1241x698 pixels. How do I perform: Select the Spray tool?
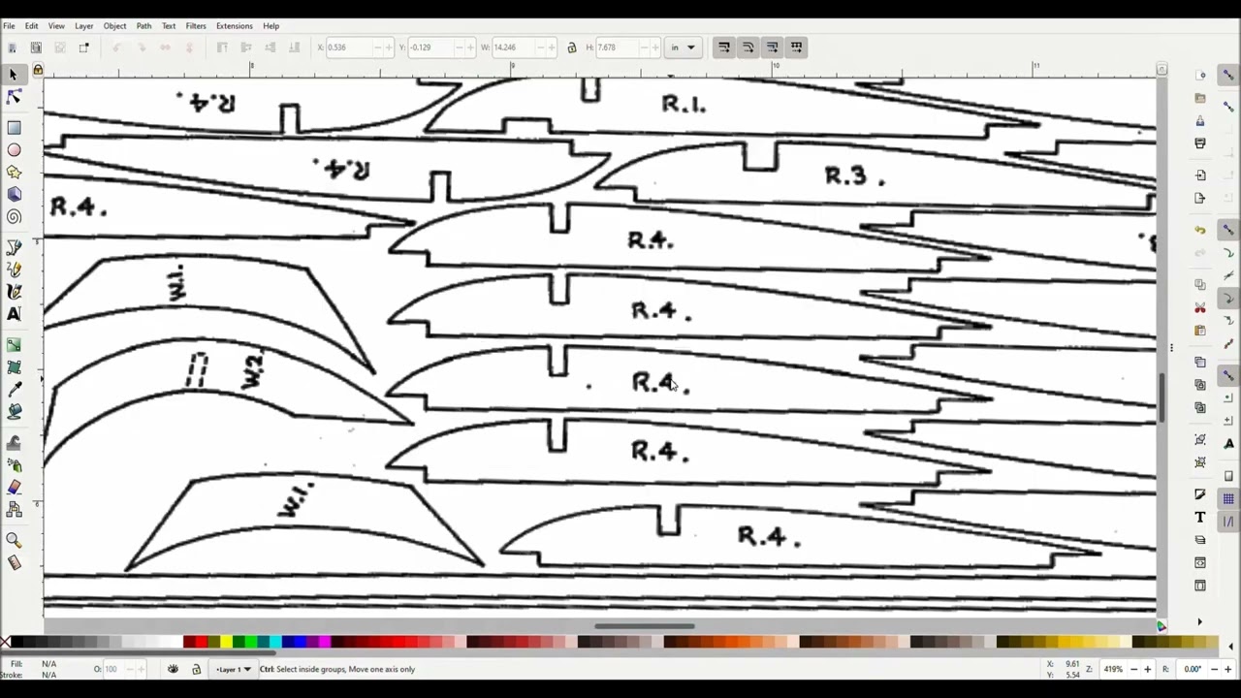pyautogui.click(x=14, y=465)
